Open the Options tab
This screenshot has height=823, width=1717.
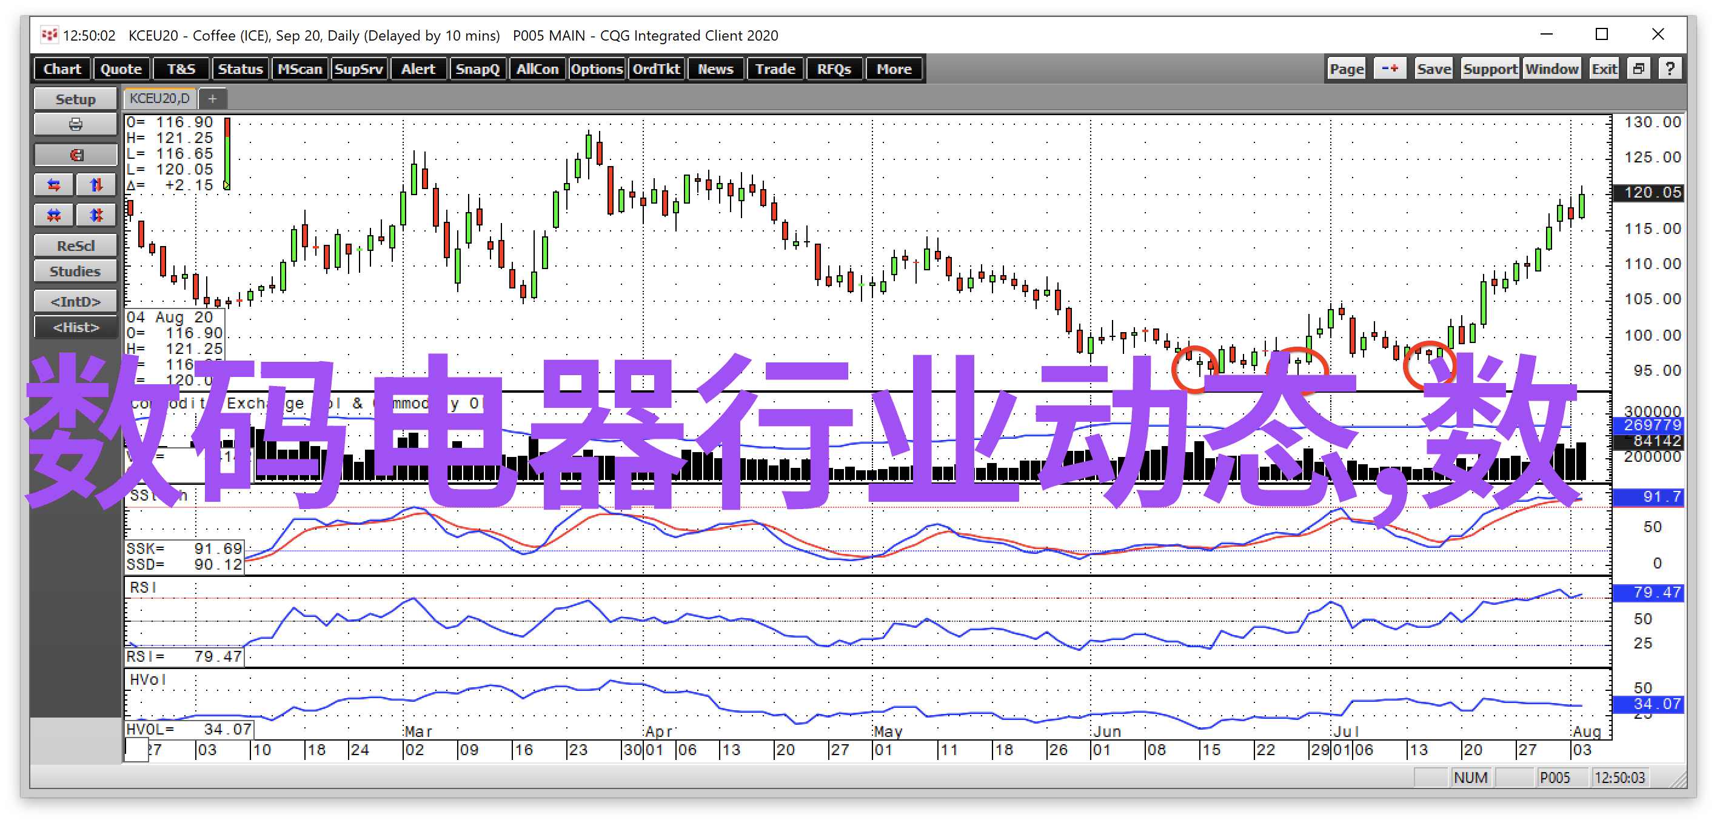(x=595, y=68)
